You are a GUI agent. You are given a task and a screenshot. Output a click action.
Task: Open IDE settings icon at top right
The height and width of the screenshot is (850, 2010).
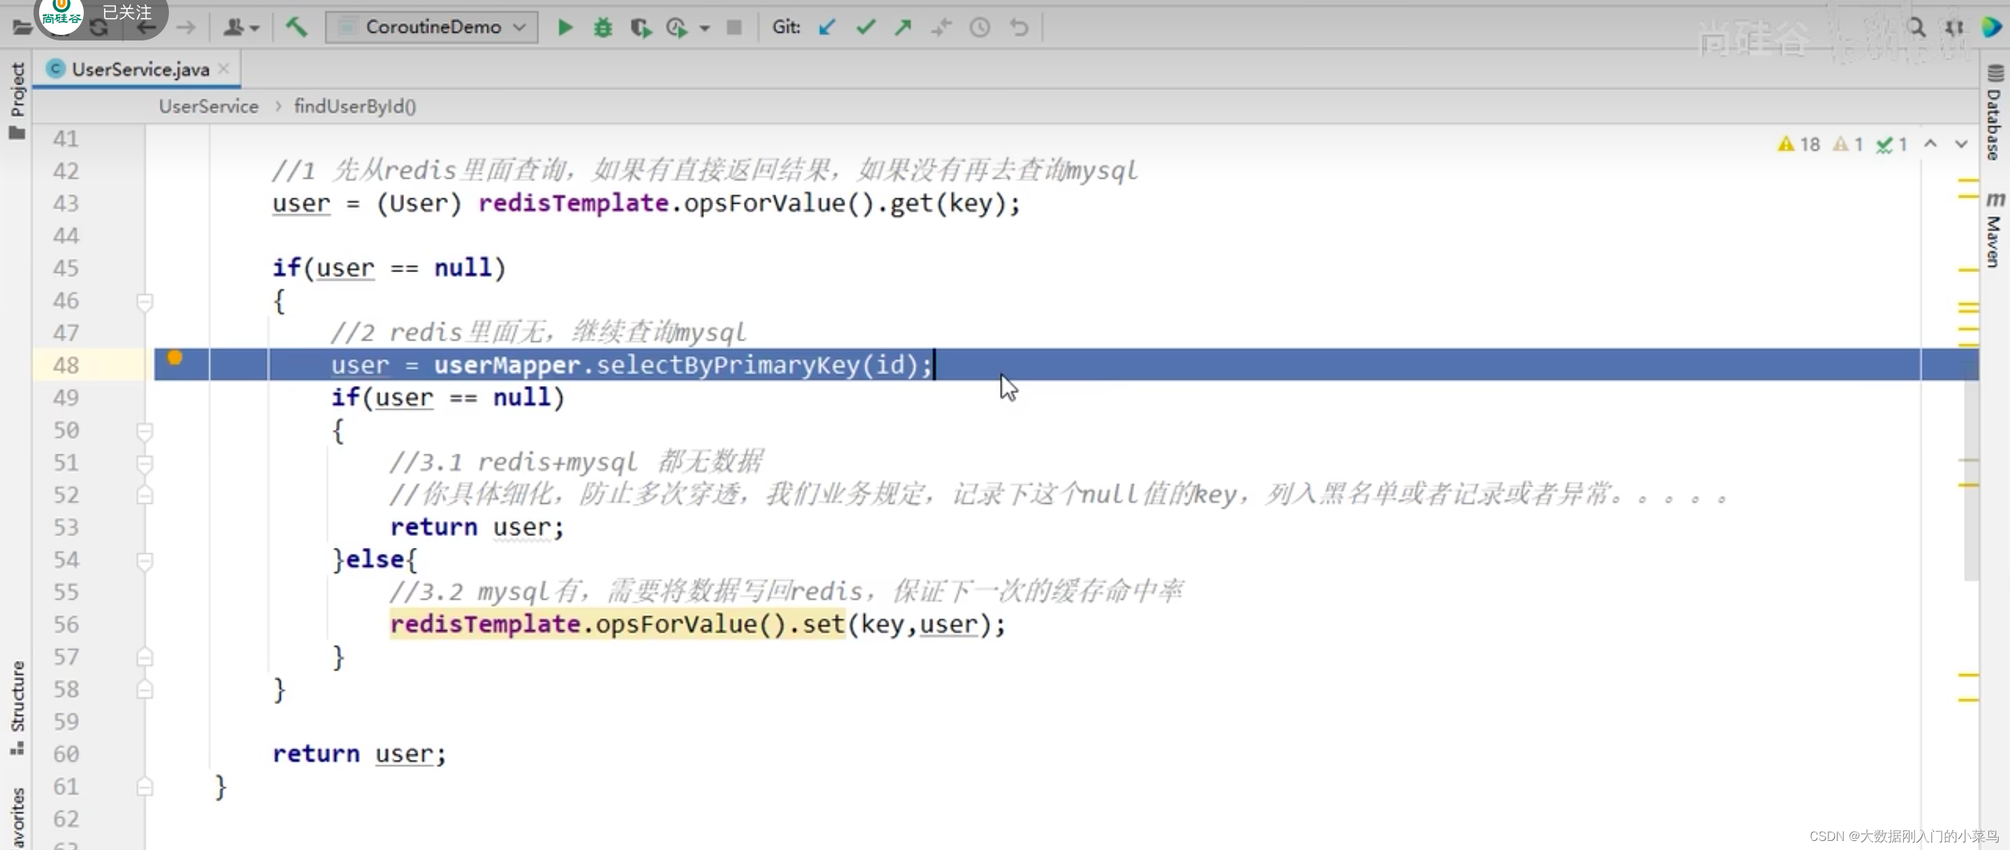(x=1955, y=28)
